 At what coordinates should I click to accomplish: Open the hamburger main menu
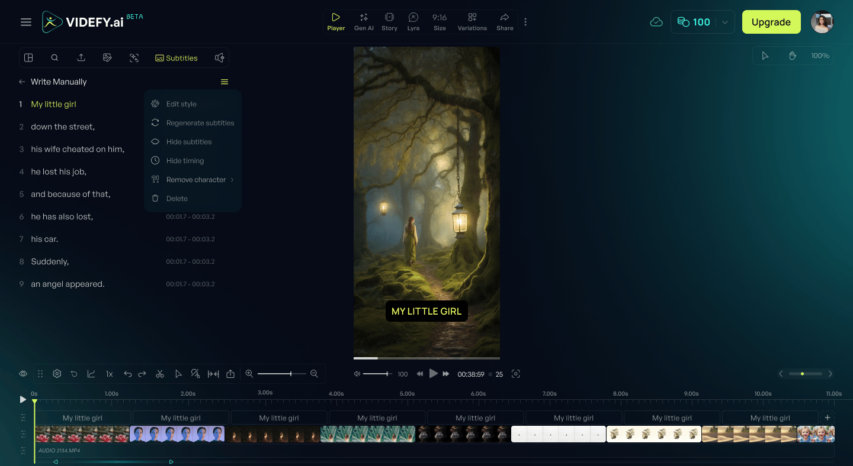(26, 22)
